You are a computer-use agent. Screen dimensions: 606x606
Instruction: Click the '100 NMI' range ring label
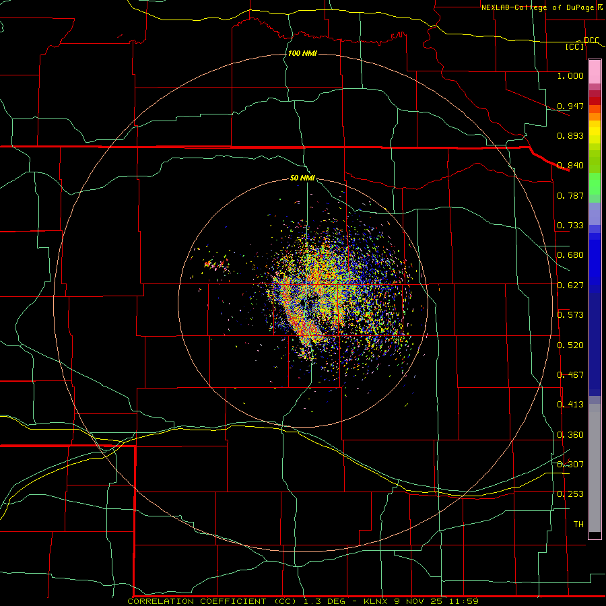(x=302, y=53)
